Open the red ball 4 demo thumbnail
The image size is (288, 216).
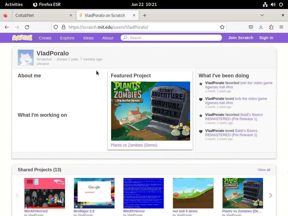[x=193, y=193]
